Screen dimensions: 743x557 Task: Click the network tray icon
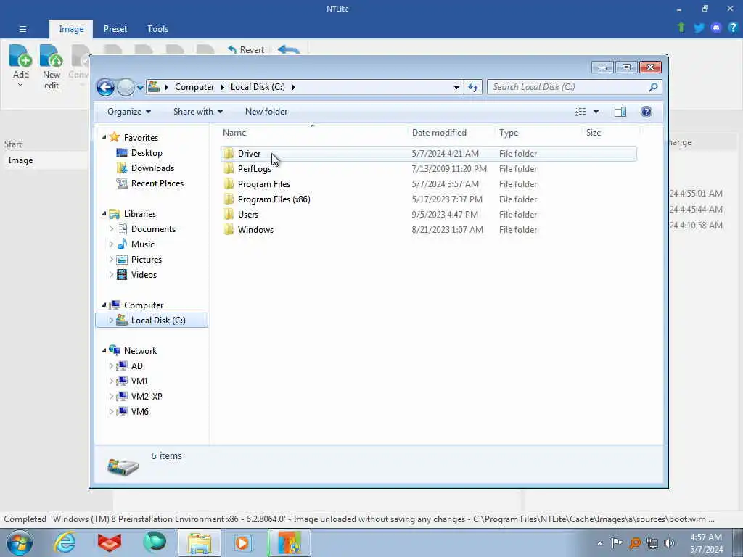coord(652,543)
